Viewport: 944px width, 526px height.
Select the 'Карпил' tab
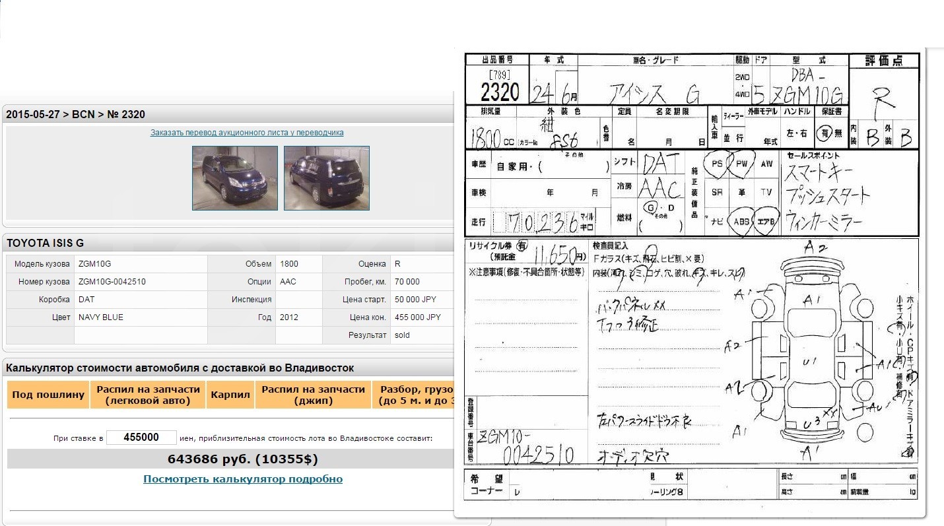(x=230, y=395)
